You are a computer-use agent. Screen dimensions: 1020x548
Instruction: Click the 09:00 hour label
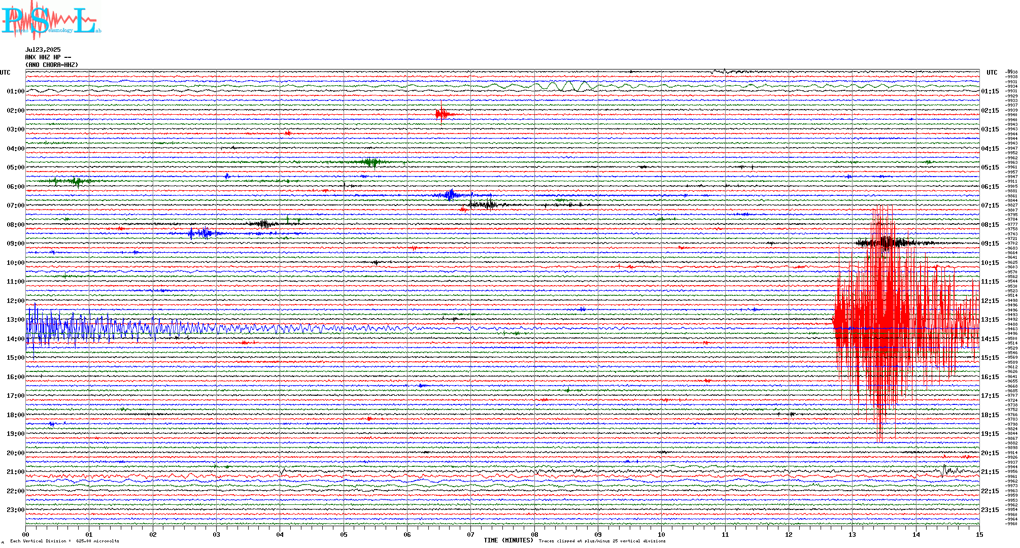[15, 244]
